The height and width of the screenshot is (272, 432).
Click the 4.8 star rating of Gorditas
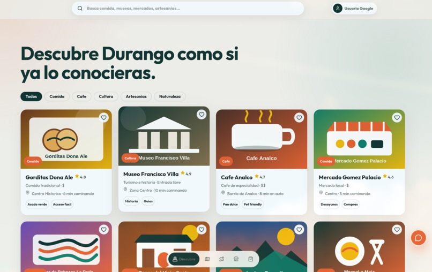click(80, 177)
